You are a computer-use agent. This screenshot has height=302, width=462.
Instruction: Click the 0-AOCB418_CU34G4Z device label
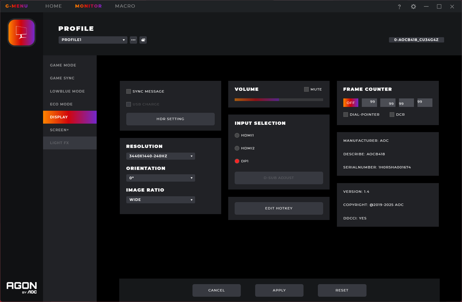[416, 40]
